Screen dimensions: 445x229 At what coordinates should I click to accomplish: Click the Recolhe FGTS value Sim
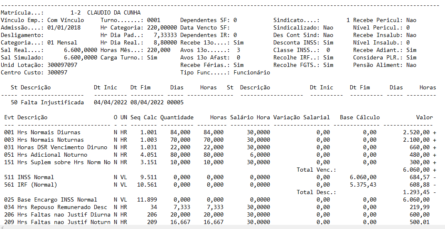(x=328, y=65)
